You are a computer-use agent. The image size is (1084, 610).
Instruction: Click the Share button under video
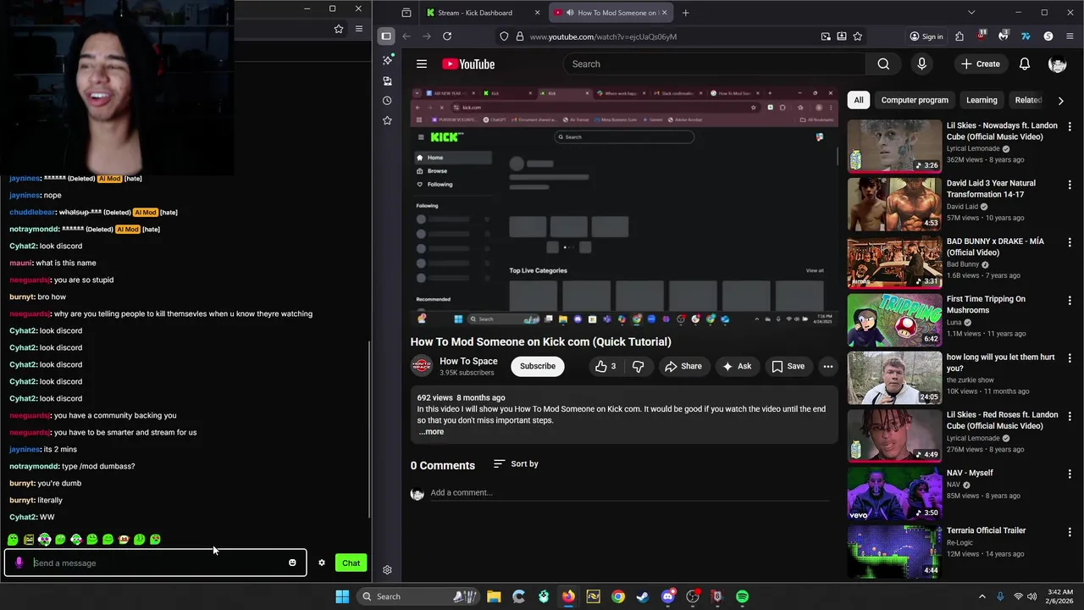pos(683,366)
